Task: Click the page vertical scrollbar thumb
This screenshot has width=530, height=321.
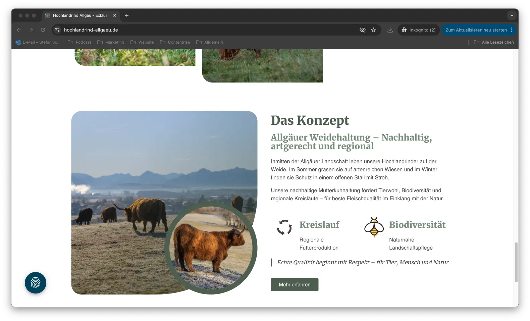Action: pos(516,262)
